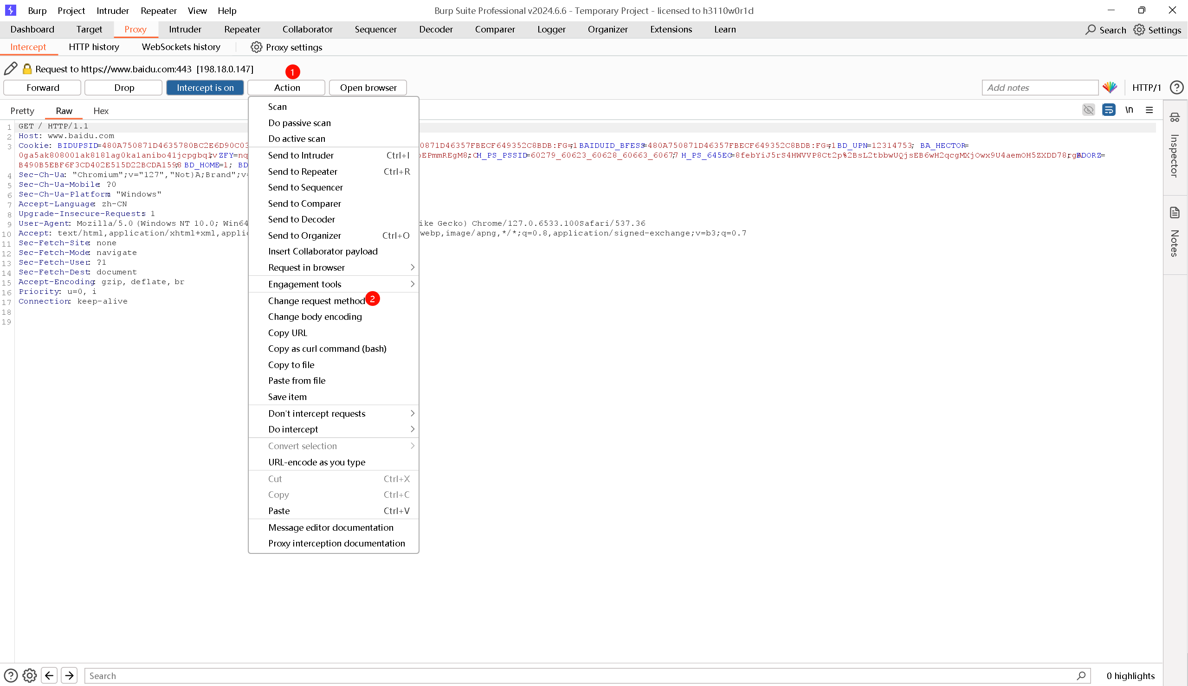
Task: Open the multicolor highlight color picker
Action: (1110, 88)
